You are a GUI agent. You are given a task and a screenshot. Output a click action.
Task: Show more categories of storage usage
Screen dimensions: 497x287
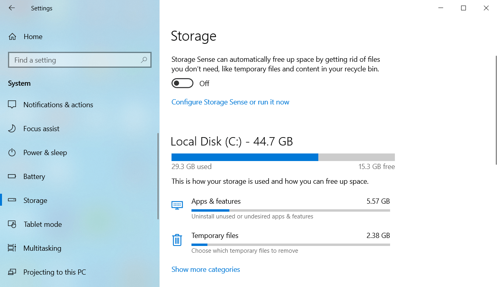click(x=205, y=269)
